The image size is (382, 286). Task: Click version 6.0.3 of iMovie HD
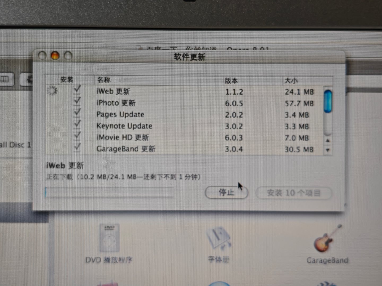[234, 138]
